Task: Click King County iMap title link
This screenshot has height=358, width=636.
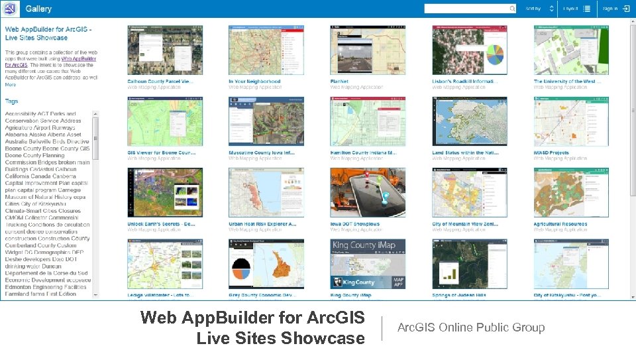Action: point(350,295)
